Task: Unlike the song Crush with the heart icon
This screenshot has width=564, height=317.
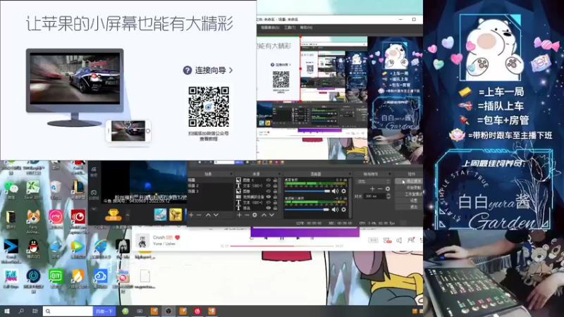Action: 177,237
